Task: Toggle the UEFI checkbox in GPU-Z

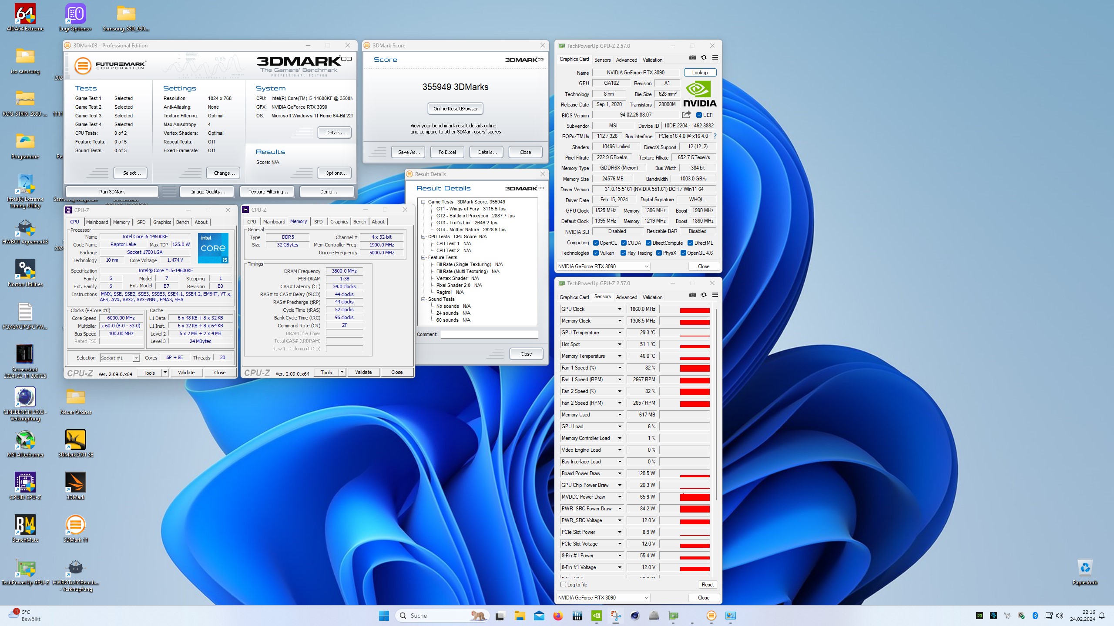Action: (699, 115)
